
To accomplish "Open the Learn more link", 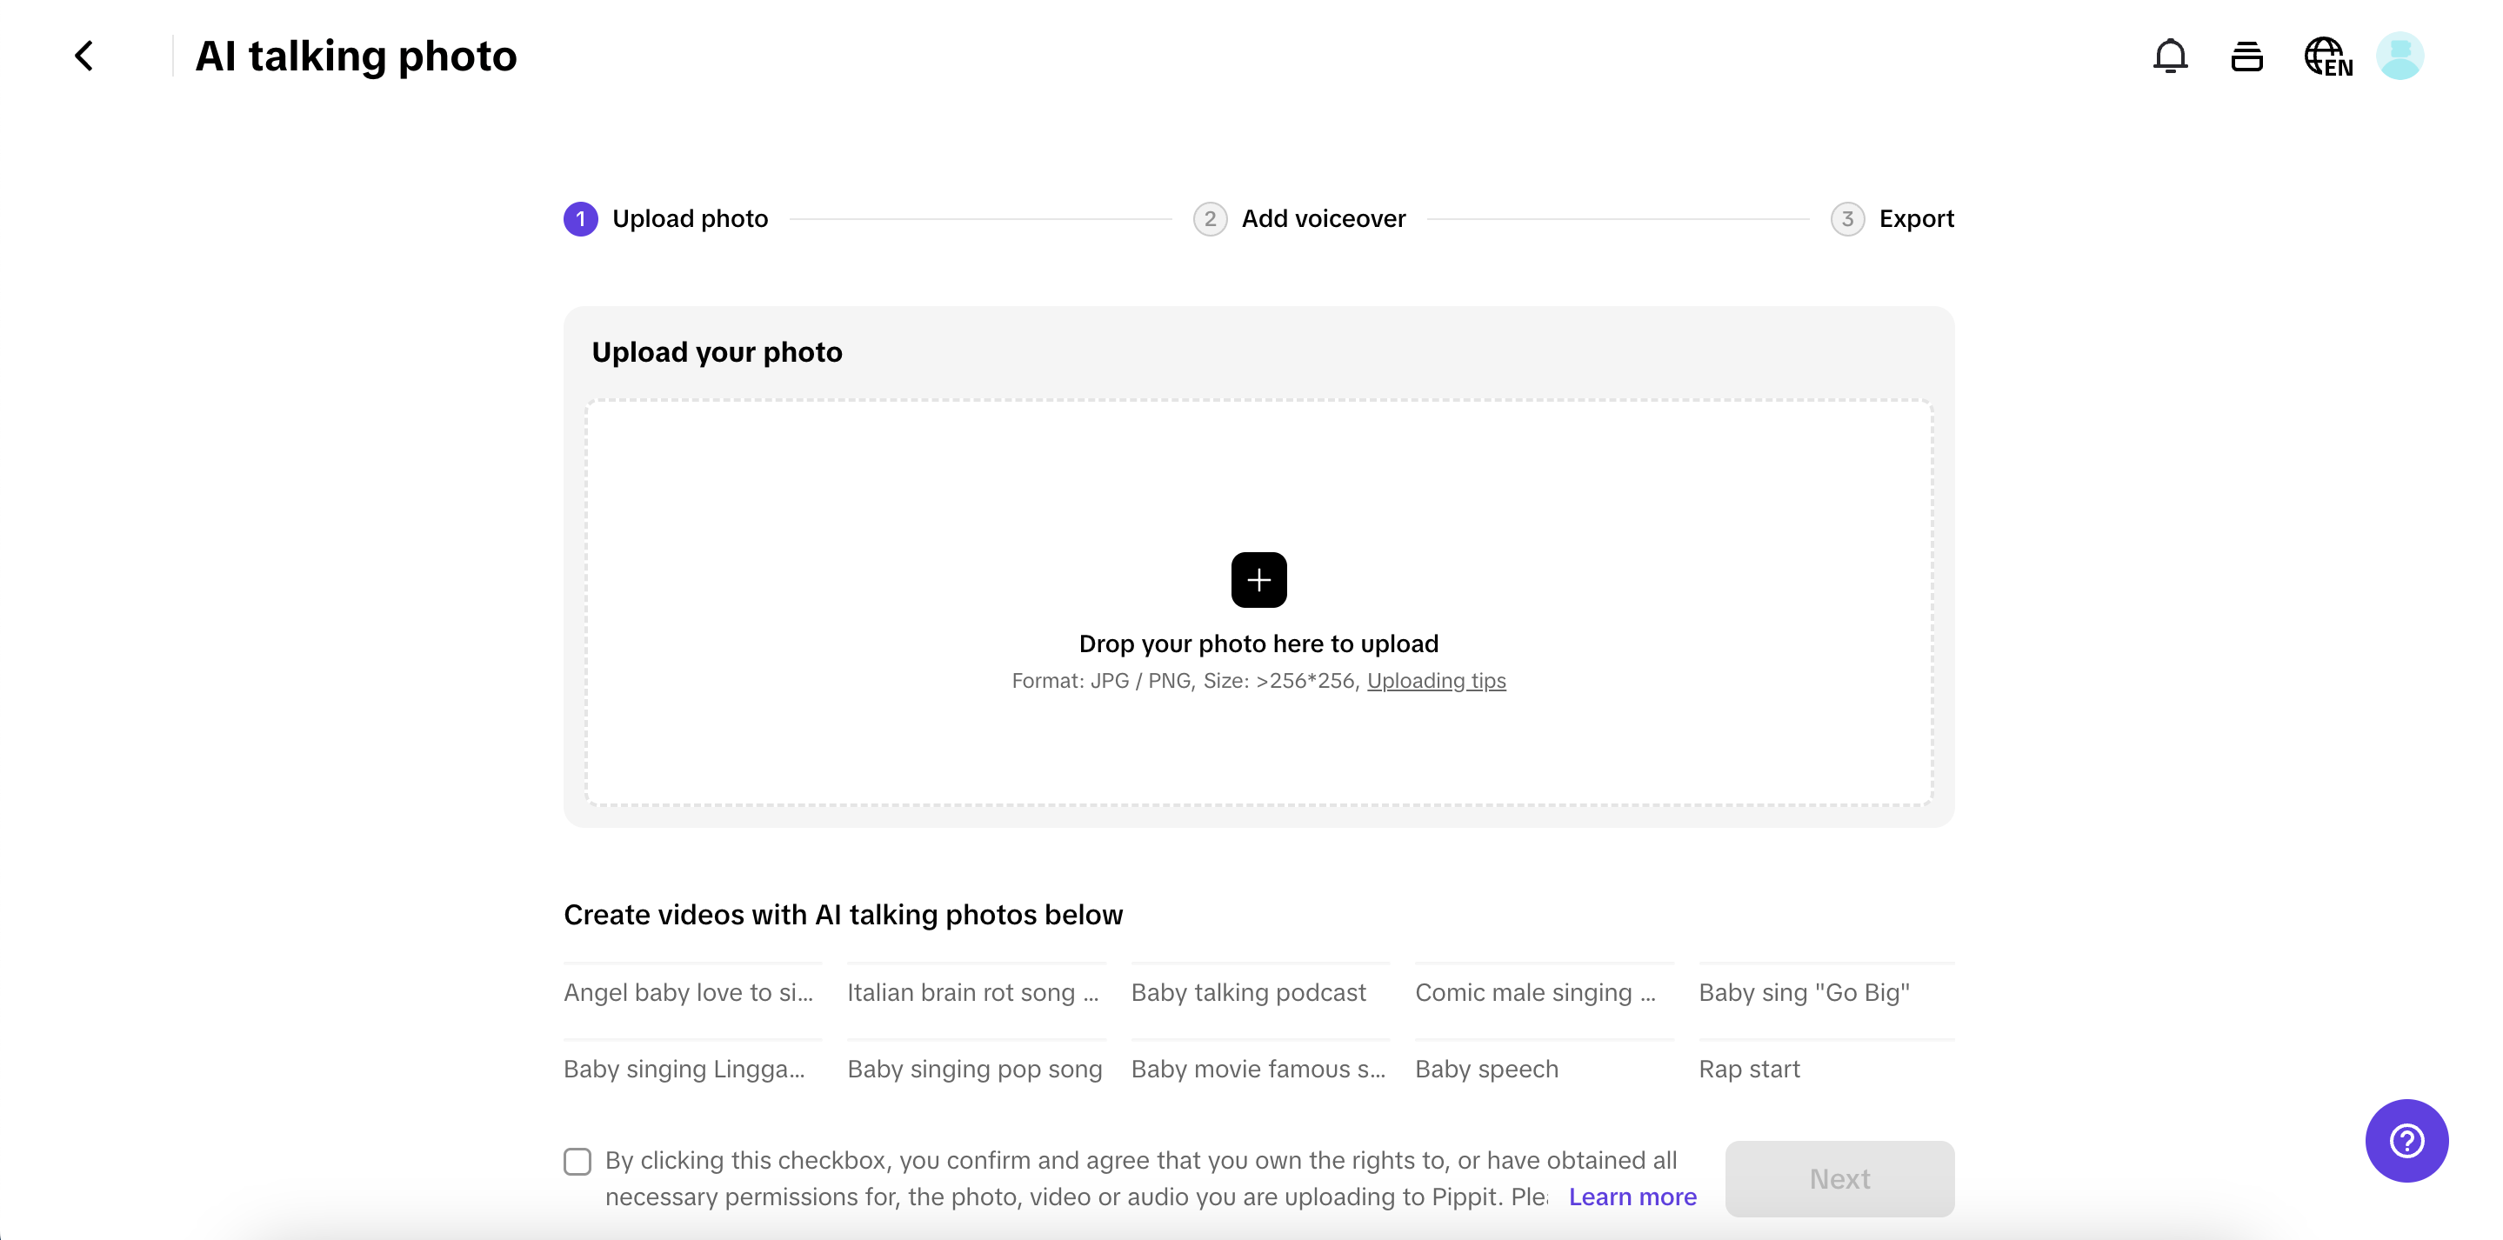I will point(1632,1197).
